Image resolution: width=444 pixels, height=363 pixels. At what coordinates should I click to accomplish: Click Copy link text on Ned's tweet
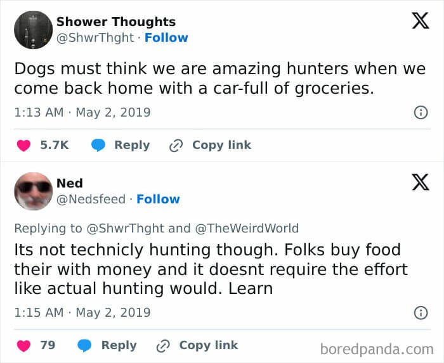209,345
